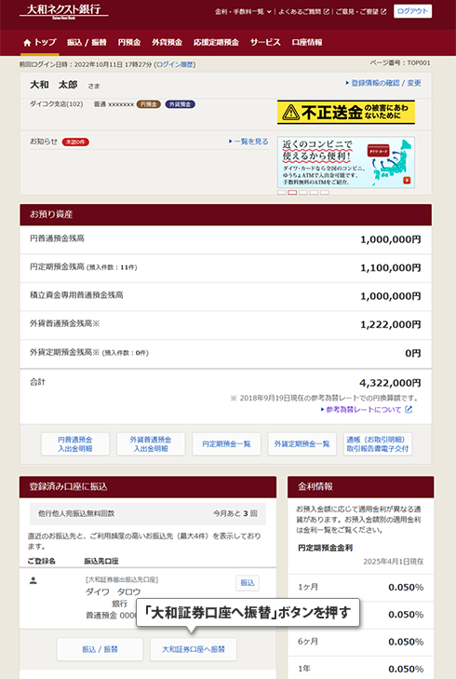Click the 1ヶ月 interest rate row
The image size is (456, 679).
click(361, 587)
